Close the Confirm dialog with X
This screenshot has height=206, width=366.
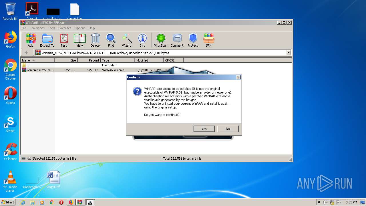pyautogui.click(x=238, y=77)
